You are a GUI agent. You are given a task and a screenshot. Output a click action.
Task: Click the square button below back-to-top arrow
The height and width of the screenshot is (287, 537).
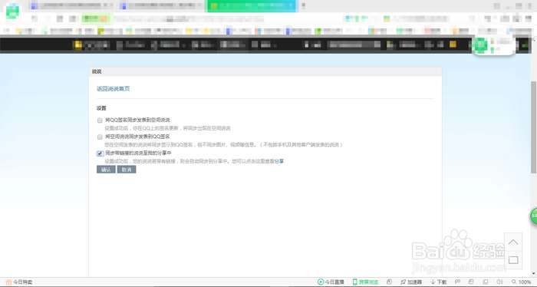click(x=513, y=260)
